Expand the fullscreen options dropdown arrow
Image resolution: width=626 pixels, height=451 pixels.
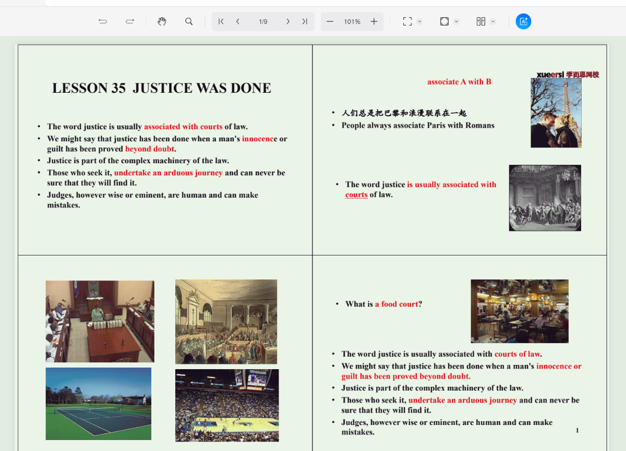[420, 21]
